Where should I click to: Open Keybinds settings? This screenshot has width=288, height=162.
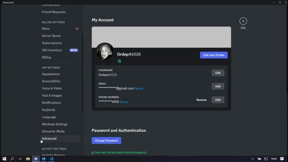click(60, 110)
